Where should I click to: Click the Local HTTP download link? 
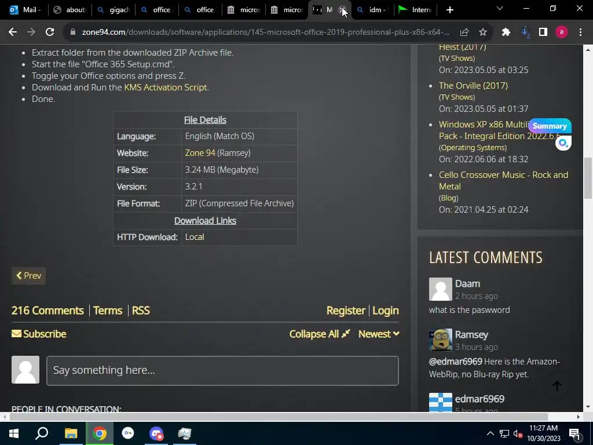point(195,237)
